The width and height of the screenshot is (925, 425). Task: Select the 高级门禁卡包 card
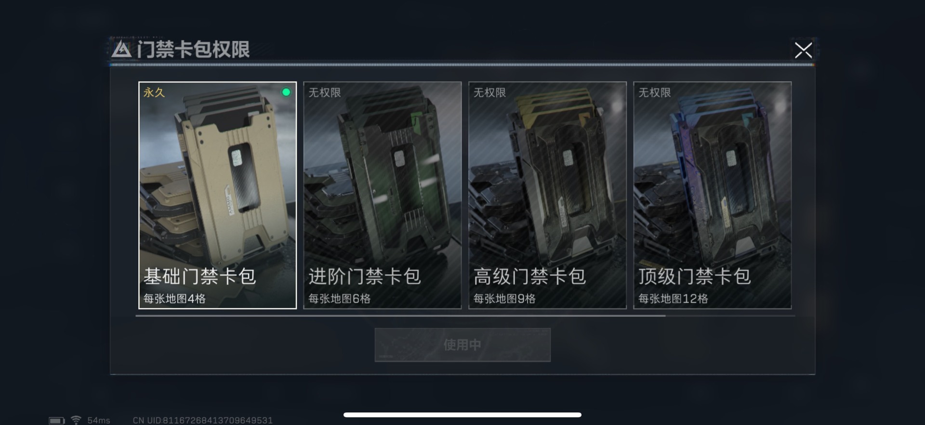547,195
